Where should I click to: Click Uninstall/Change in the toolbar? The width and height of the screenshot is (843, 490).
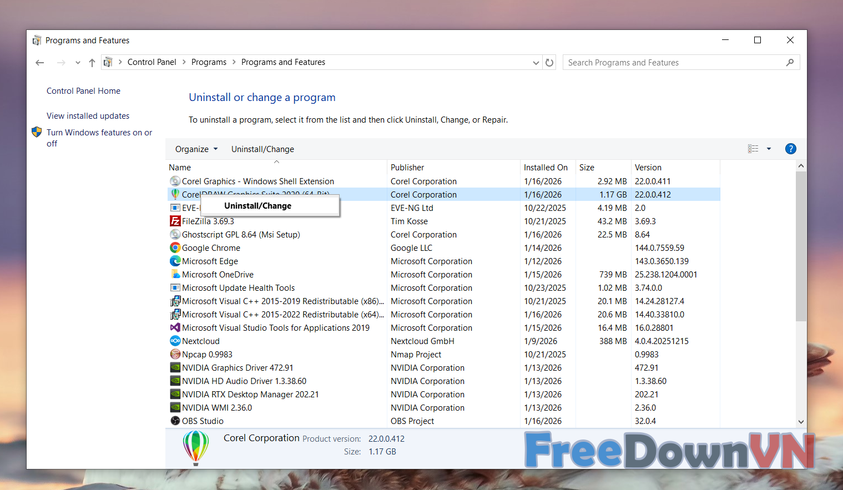263,149
